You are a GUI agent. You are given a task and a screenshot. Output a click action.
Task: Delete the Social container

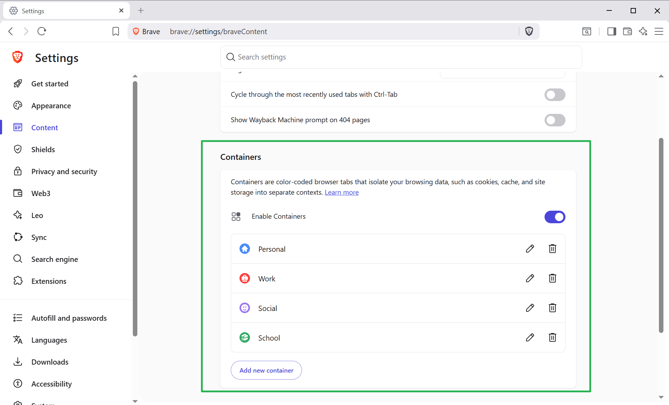click(553, 308)
